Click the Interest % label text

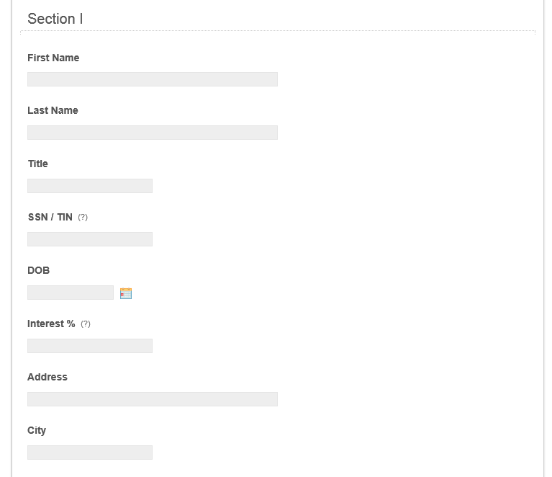(51, 324)
